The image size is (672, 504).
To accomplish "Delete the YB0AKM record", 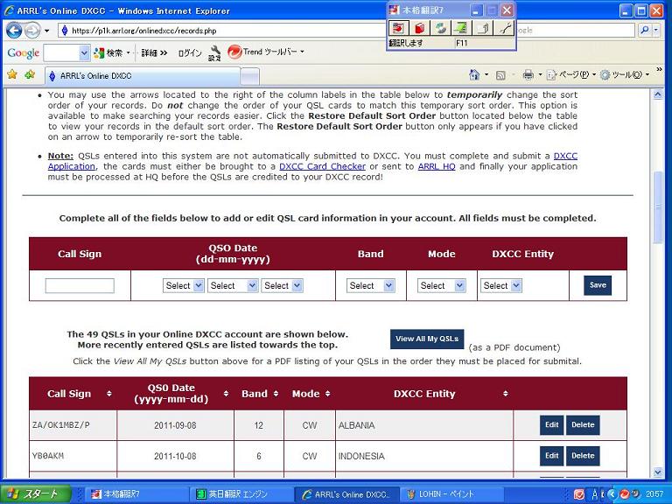I will [x=583, y=456].
